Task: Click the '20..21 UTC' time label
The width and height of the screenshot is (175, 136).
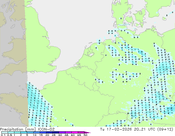Action: pyautogui.click(x=145, y=129)
